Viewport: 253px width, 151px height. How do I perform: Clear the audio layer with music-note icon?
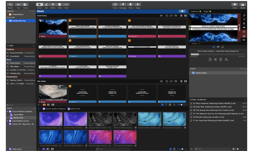tap(244, 15)
